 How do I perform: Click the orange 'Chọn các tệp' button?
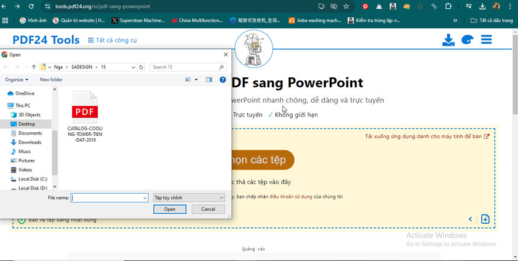263,160
